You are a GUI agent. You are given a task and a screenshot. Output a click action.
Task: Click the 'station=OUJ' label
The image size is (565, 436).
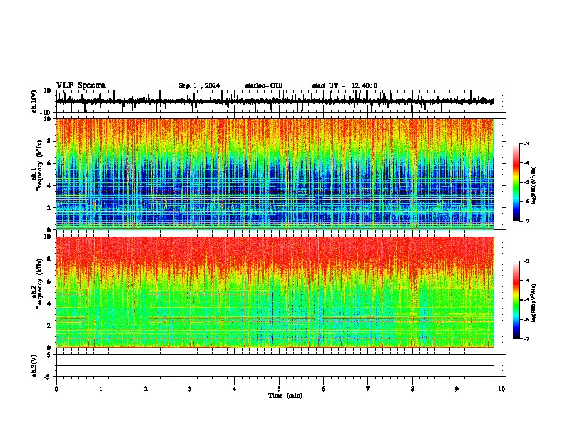264,85
